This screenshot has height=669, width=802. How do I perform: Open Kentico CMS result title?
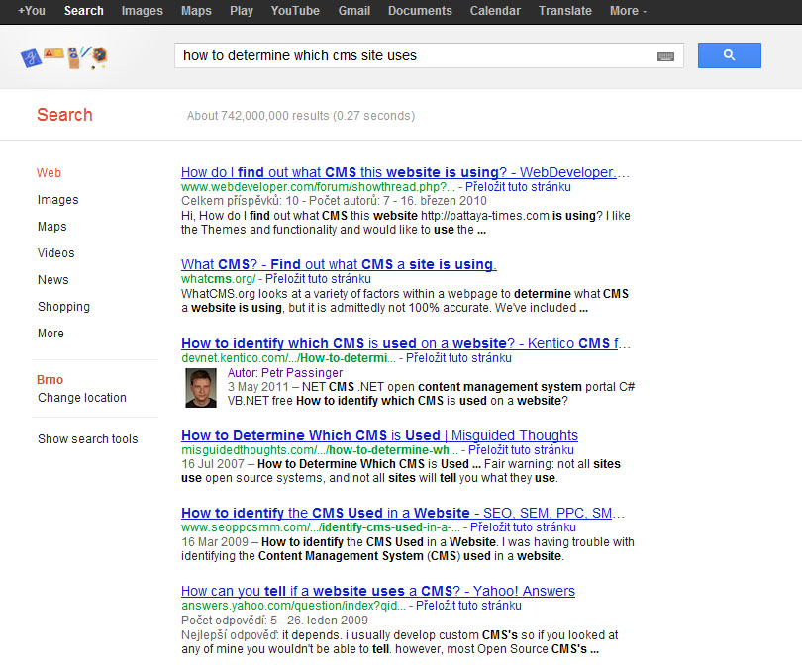coord(406,344)
